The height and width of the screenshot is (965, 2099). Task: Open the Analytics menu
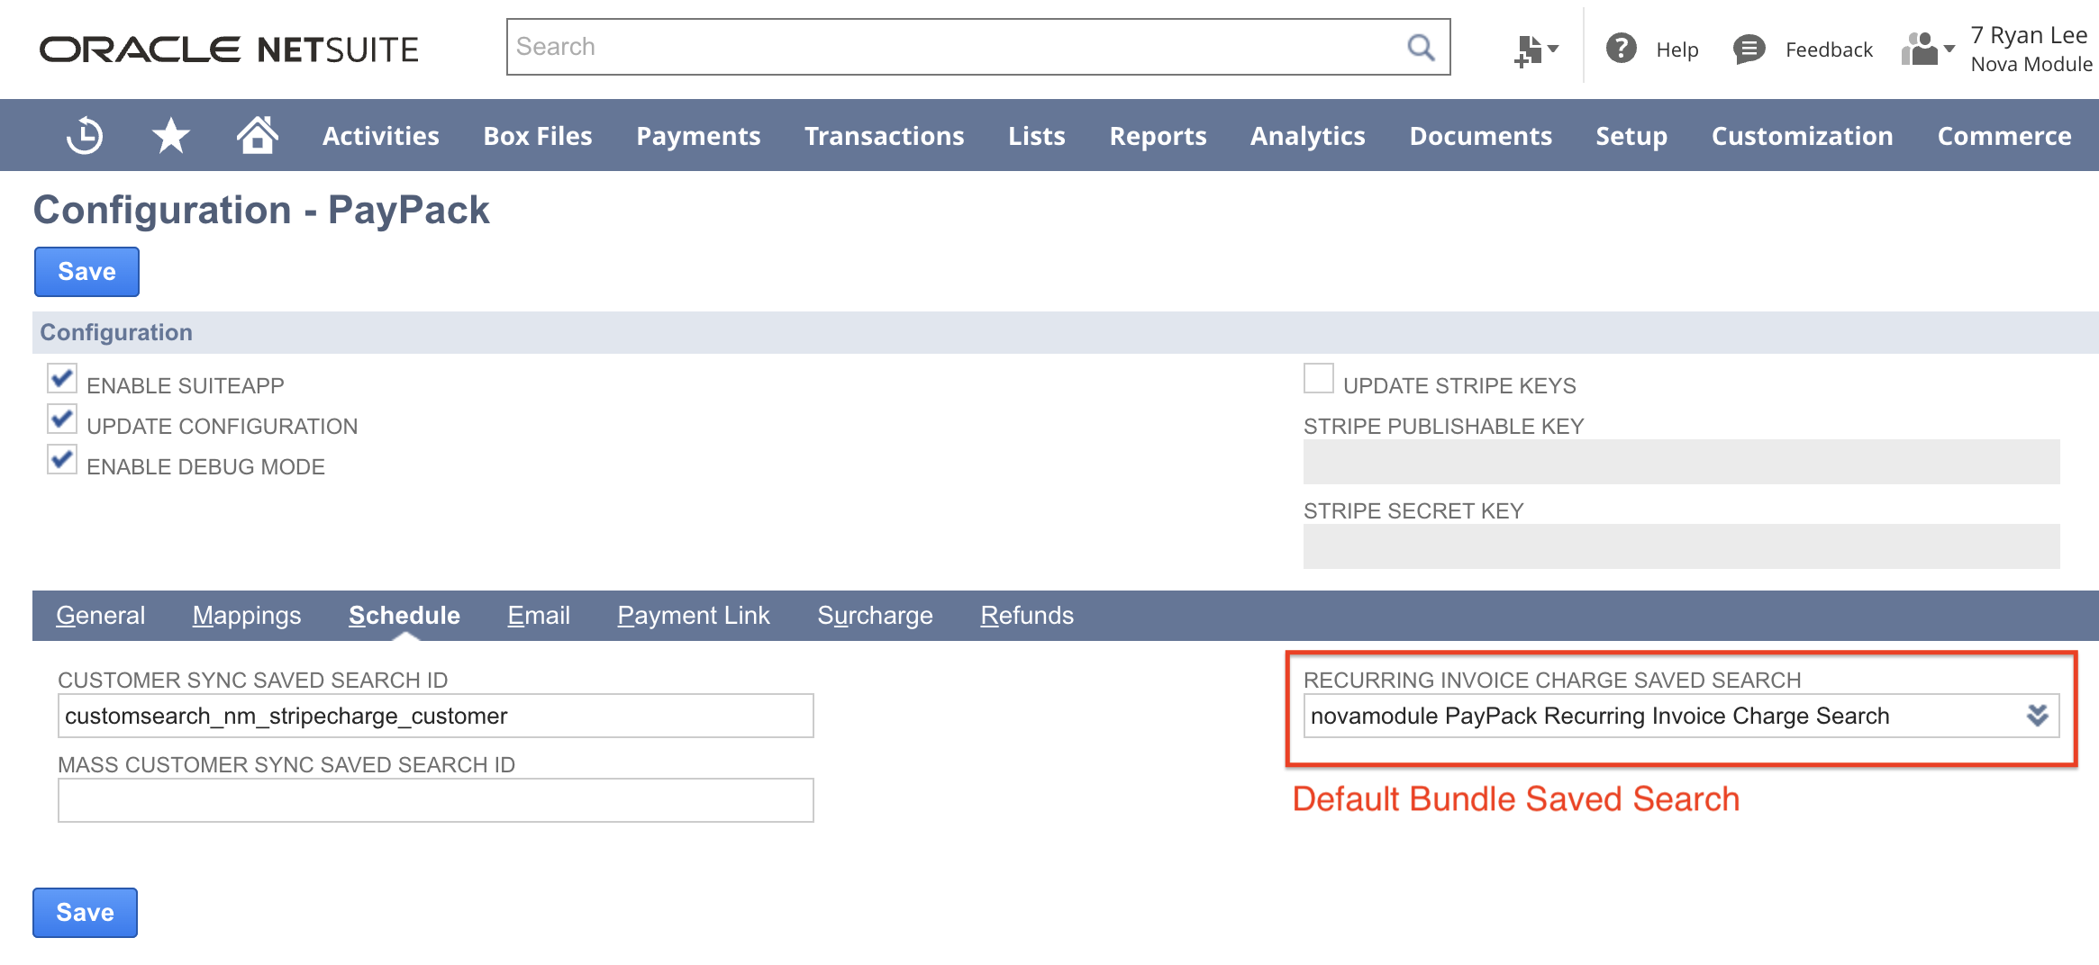tap(1308, 136)
